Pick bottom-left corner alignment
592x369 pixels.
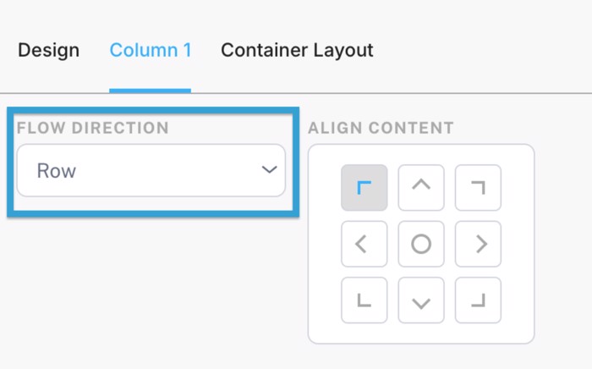point(365,300)
